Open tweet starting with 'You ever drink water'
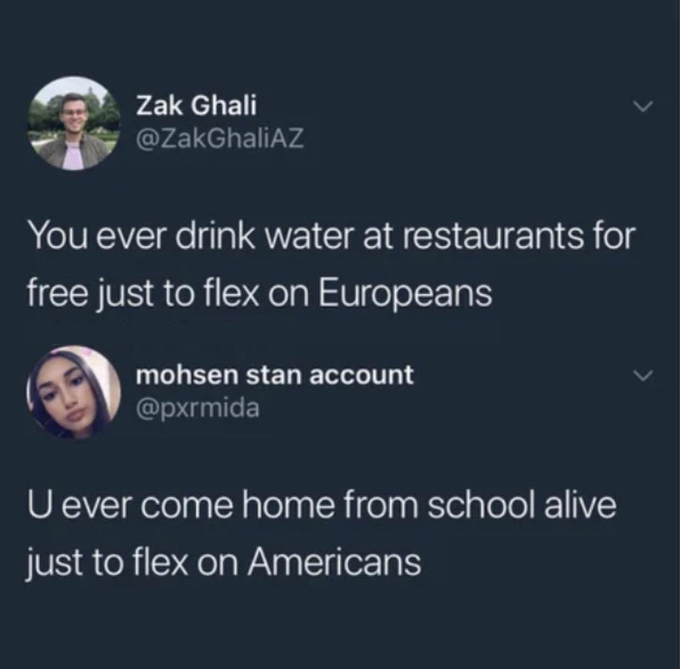This screenshot has height=669, width=680. tap(331, 265)
